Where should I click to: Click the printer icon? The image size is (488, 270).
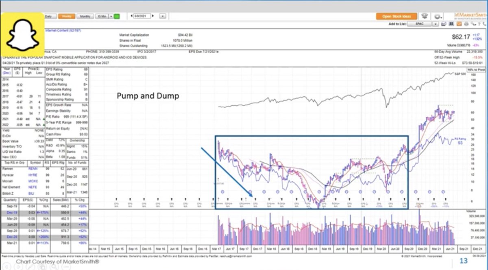[466, 24]
